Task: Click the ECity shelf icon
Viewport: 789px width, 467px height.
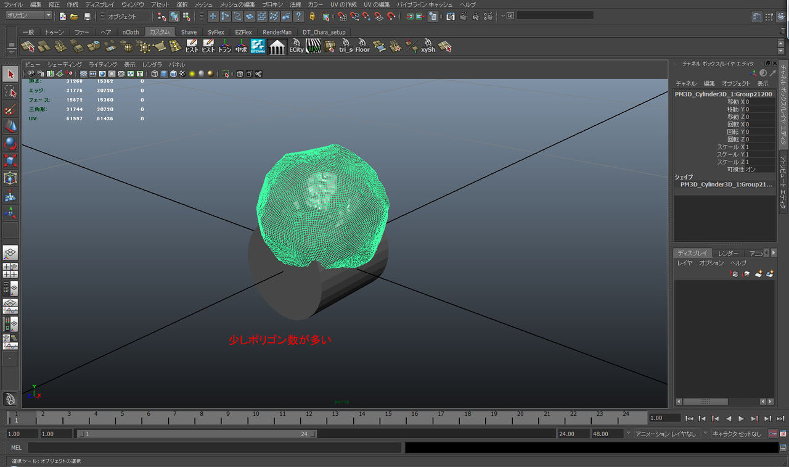Action: (296, 46)
